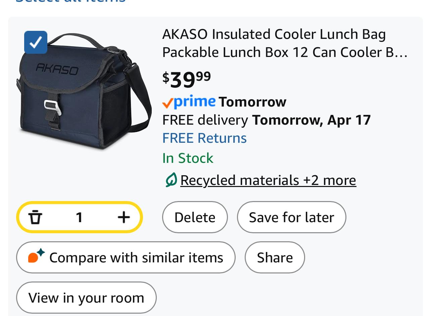Screen dimensions: 431x316
Task: Click the bold Tomorrow label beside Prime
Action: click(x=252, y=102)
